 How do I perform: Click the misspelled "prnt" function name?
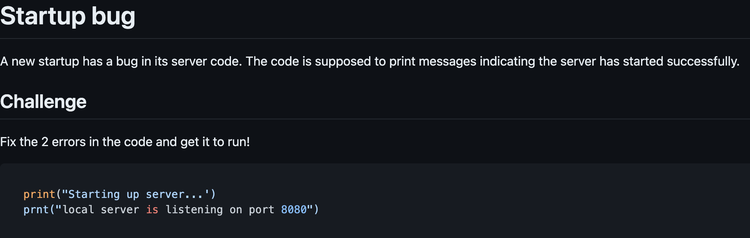(x=36, y=210)
